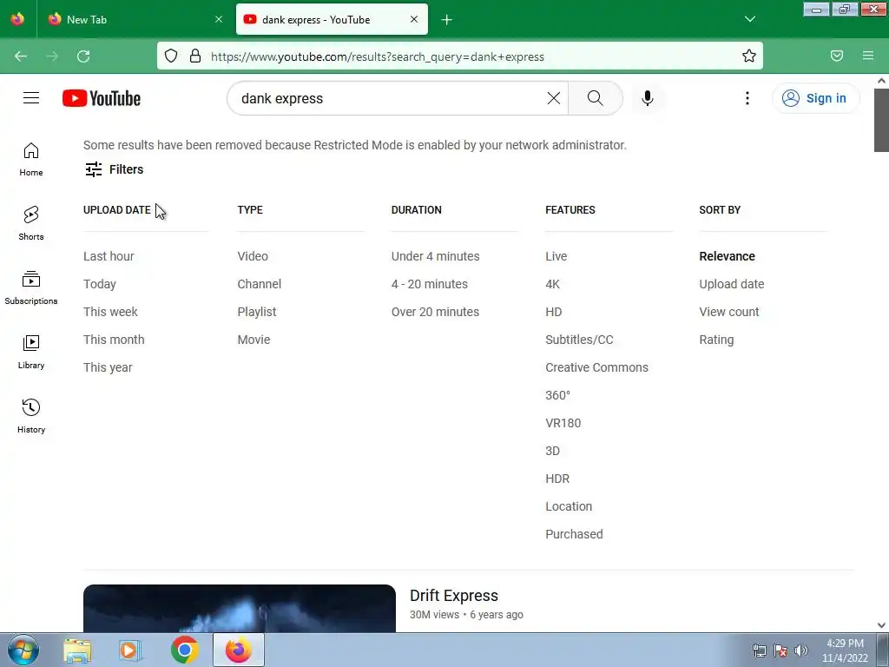Collapse the Filters panel

(x=114, y=169)
